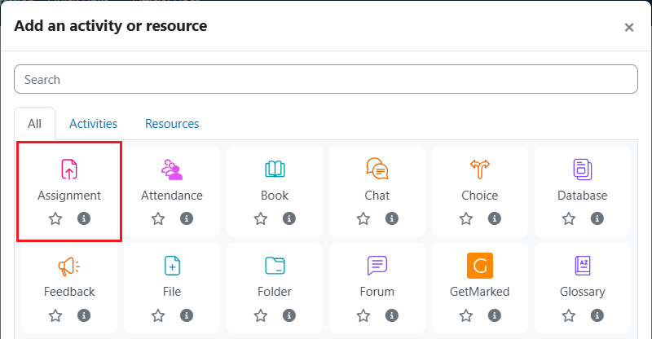Switch to the Resources tab
652x339 pixels.
(172, 124)
